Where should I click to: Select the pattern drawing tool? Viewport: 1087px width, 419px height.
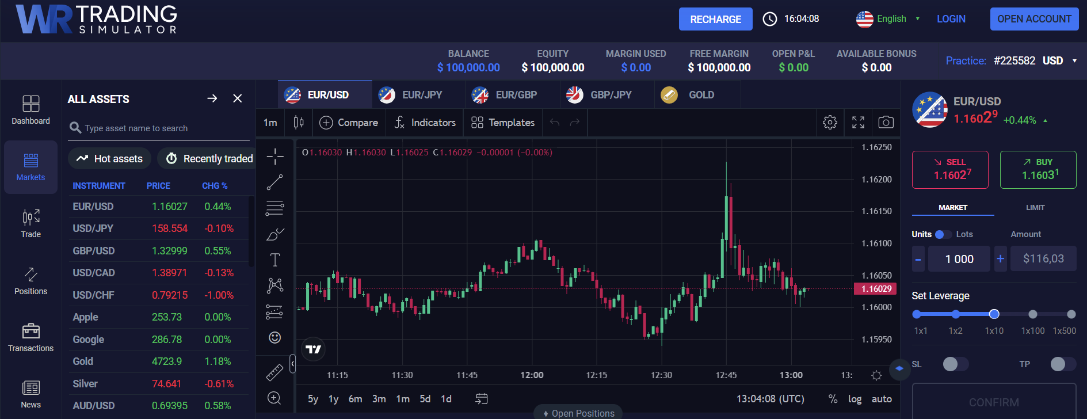click(275, 285)
